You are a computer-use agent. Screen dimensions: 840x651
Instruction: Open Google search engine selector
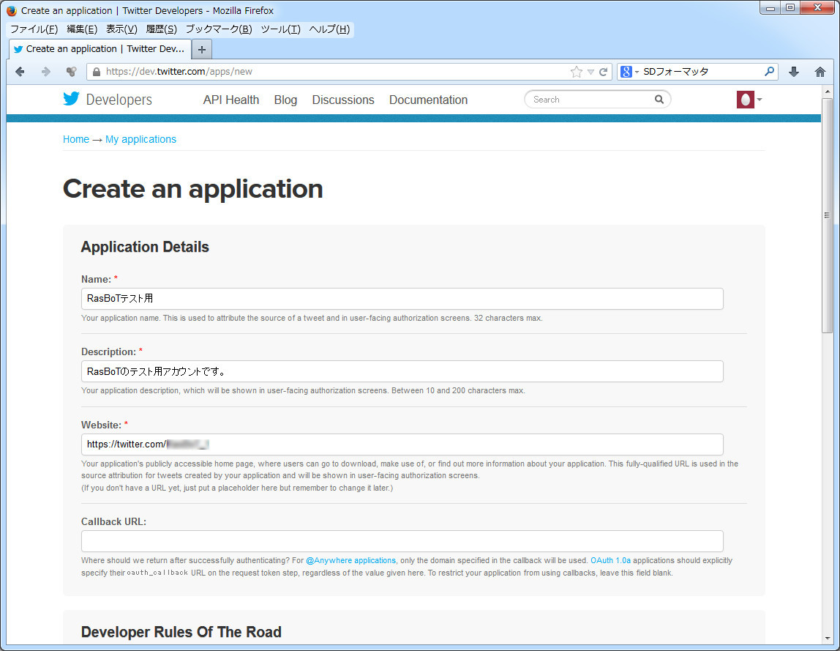tap(629, 72)
